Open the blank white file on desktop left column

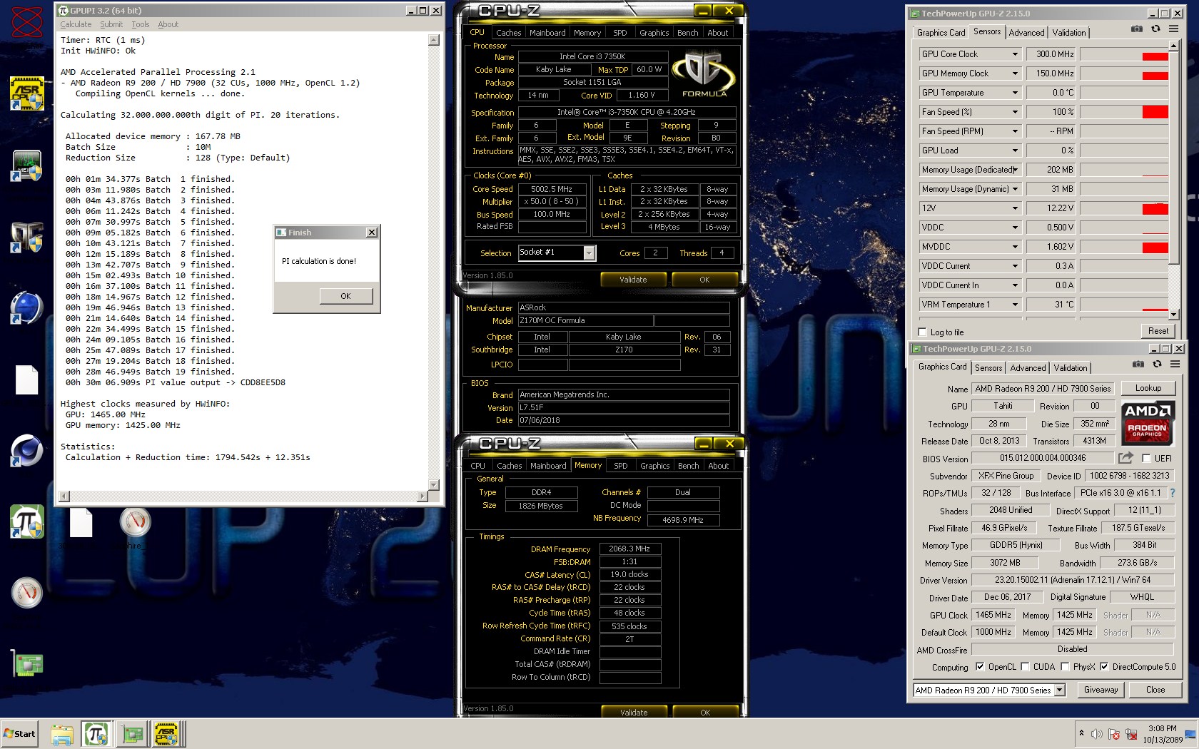tap(27, 379)
